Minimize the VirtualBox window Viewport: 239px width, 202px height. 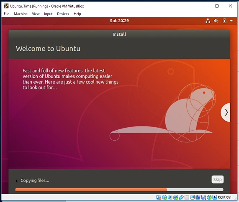(204, 6)
